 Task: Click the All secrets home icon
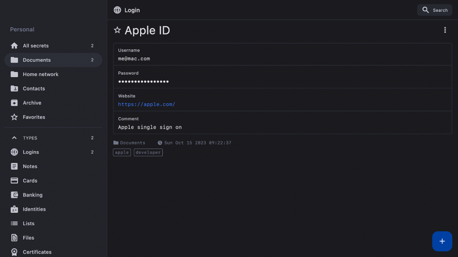coord(14,46)
